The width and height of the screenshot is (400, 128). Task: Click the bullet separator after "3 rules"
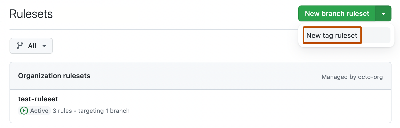tap(75, 111)
